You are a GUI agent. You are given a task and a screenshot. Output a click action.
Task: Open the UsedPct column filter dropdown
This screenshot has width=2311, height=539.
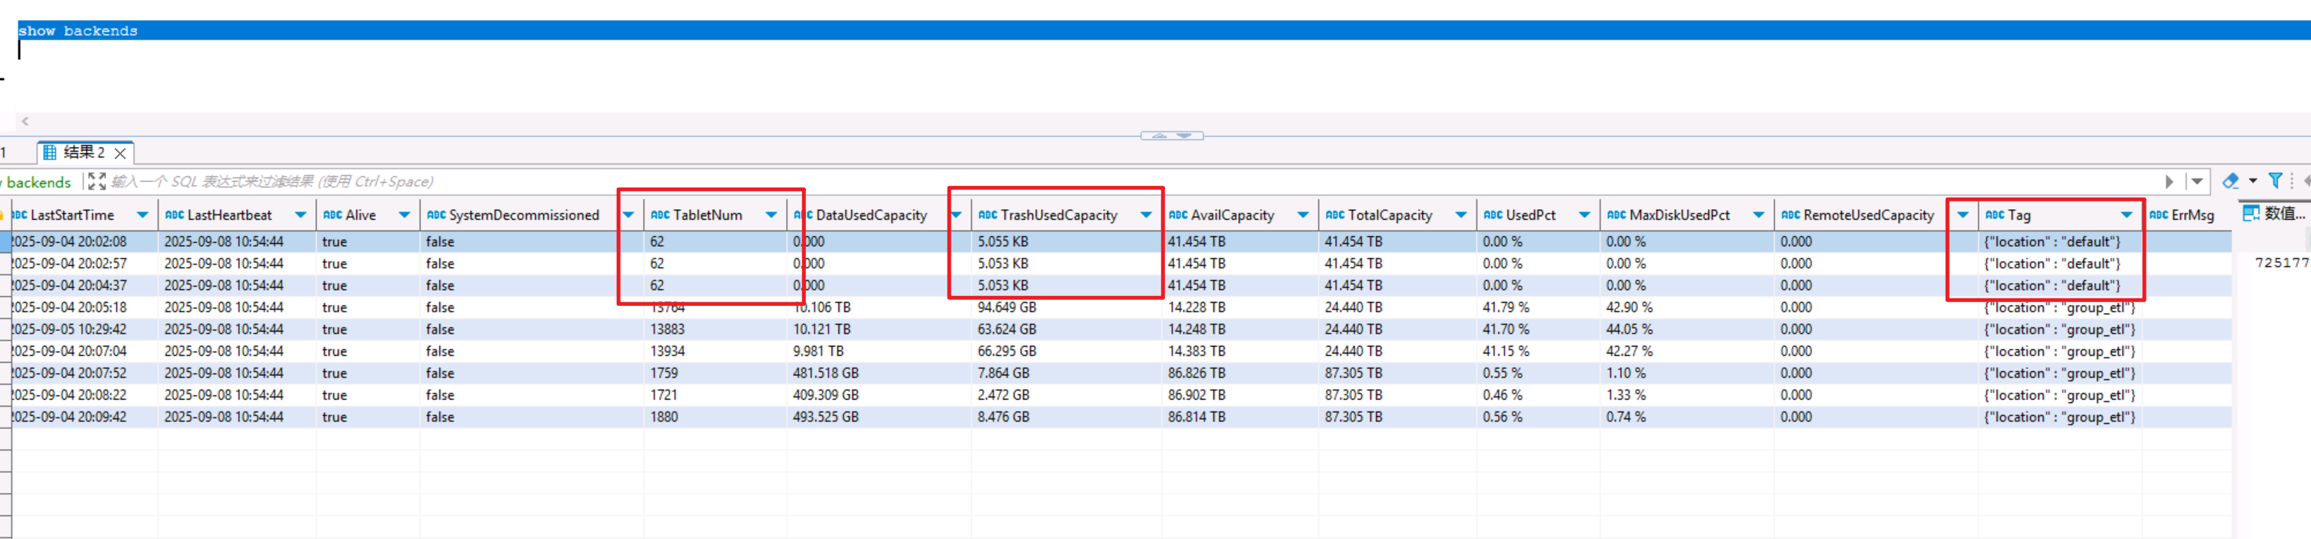click(x=1585, y=215)
